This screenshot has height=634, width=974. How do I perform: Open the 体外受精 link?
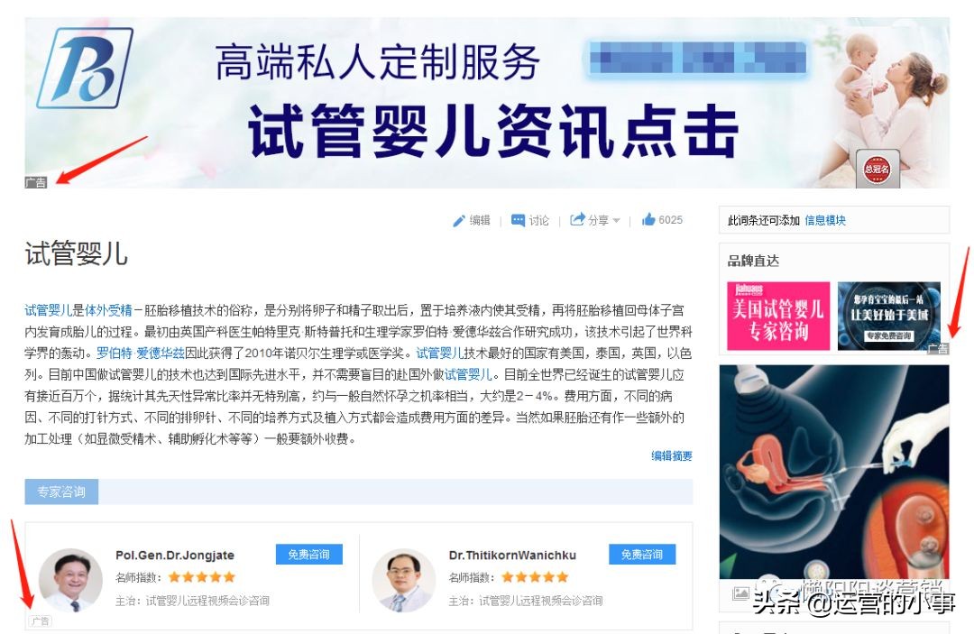(109, 310)
